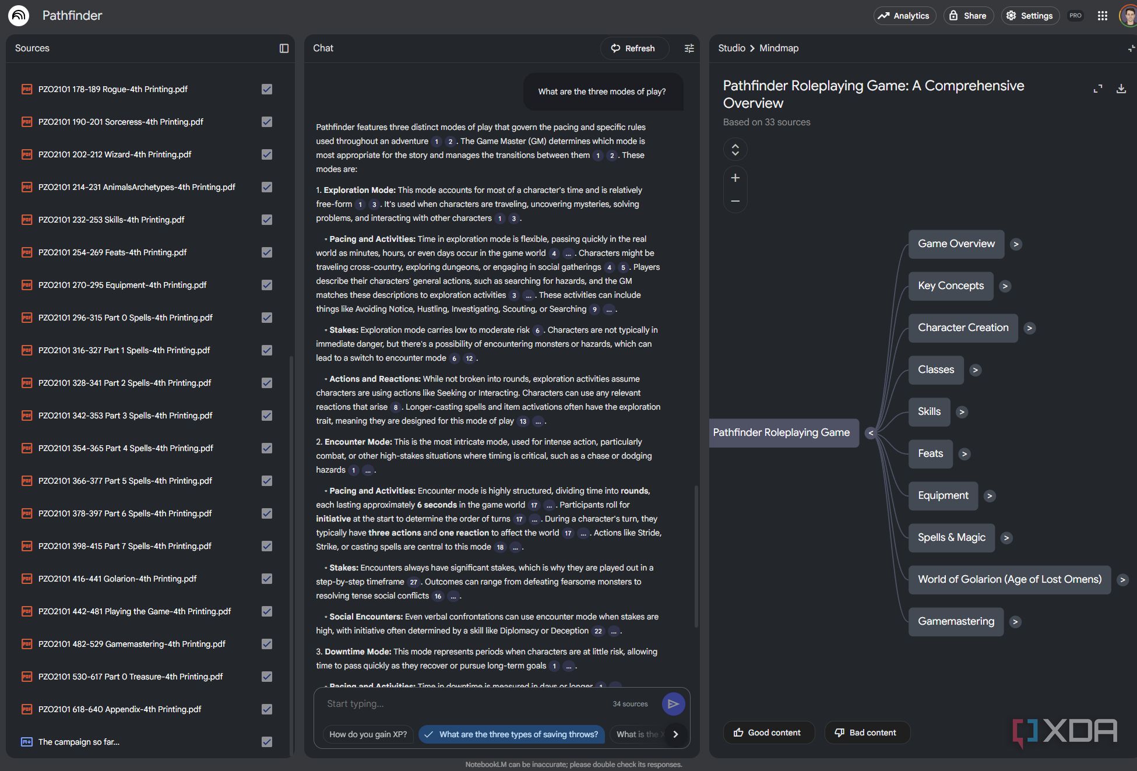Viewport: 1137px width, 771px height.
Task: Expand the Gamemastering node arrow
Action: pos(1015,622)
